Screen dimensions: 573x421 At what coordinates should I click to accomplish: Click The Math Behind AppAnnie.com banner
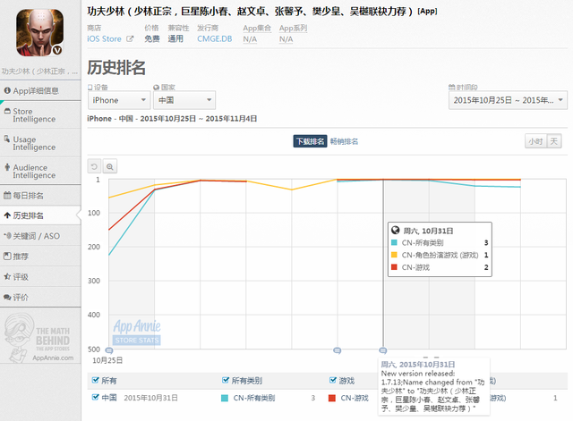[x=39, y=338]
